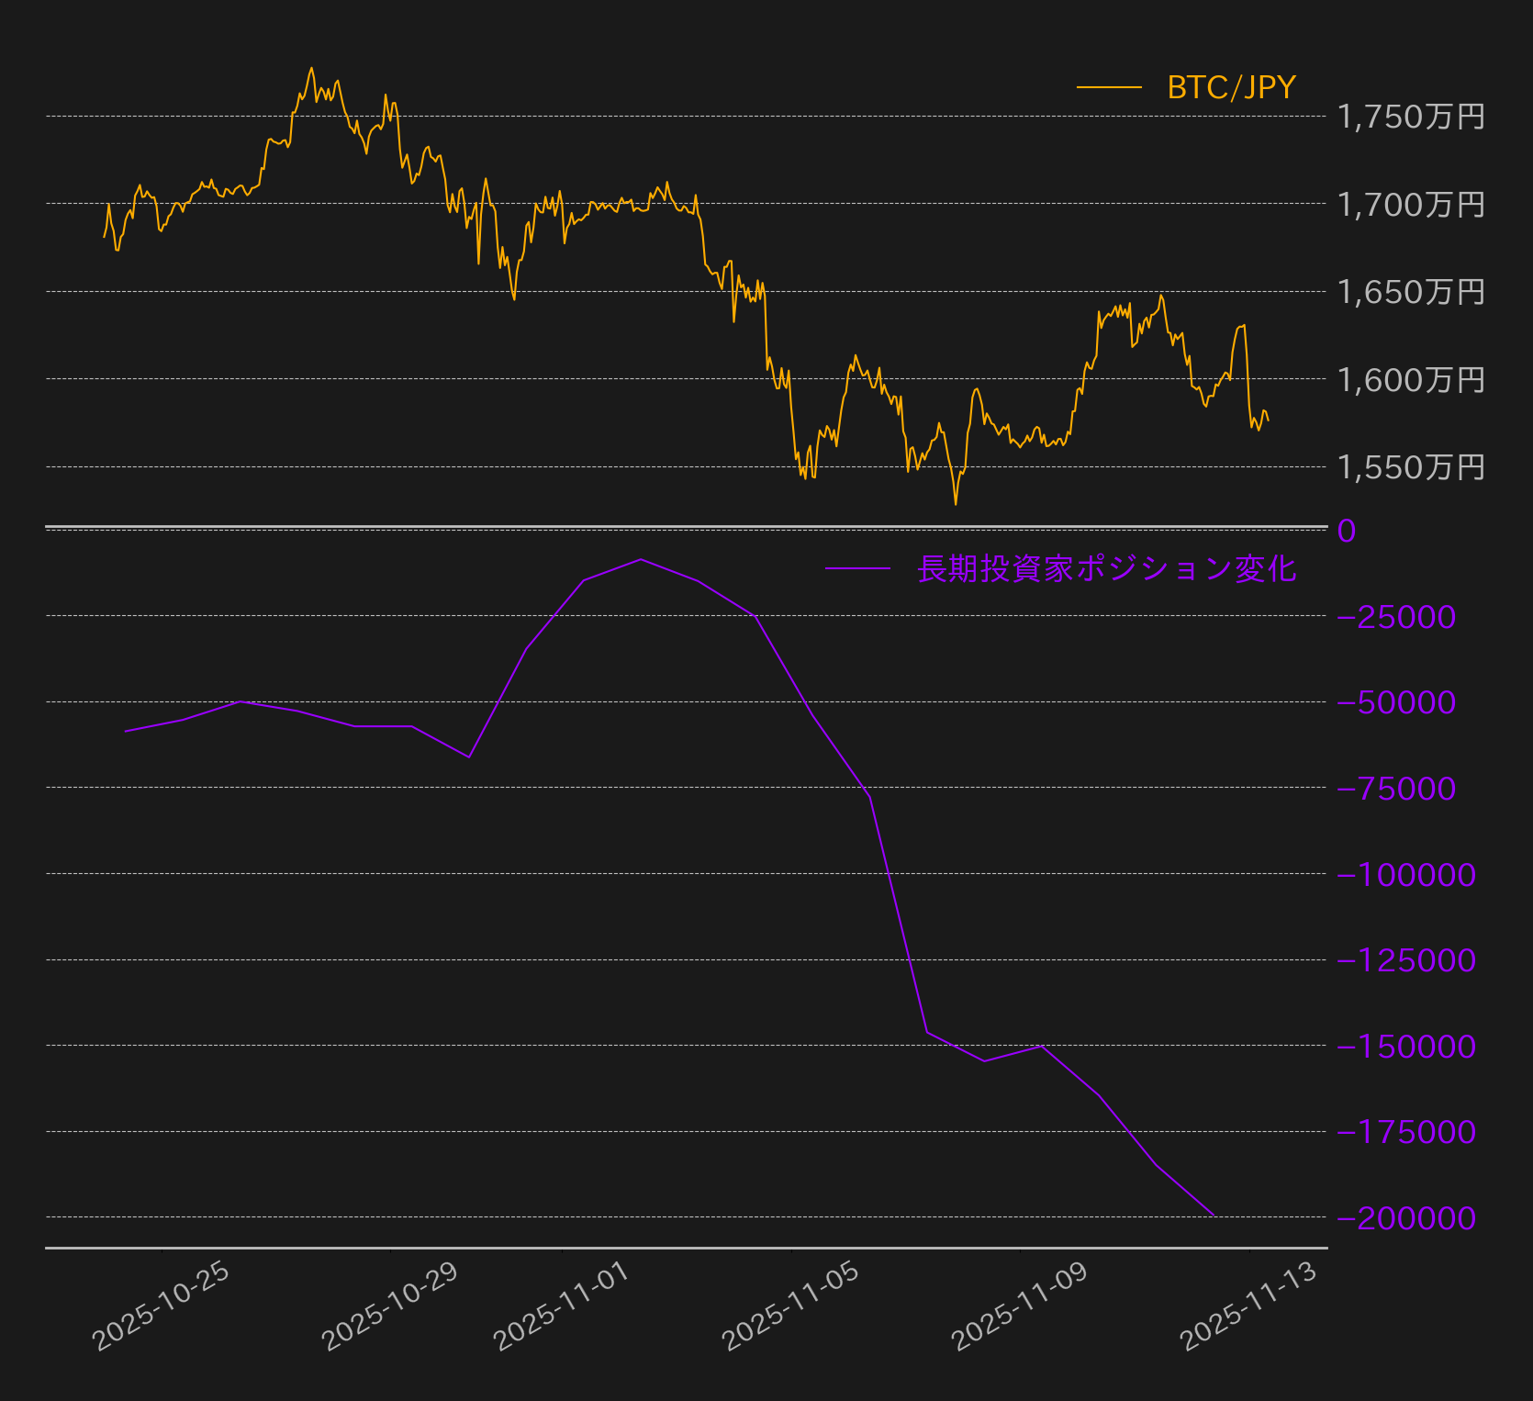Click the purple line's highest point
Image resolution: width=1533 pixels, height=1401 pixels.
[x=641, y=558]
